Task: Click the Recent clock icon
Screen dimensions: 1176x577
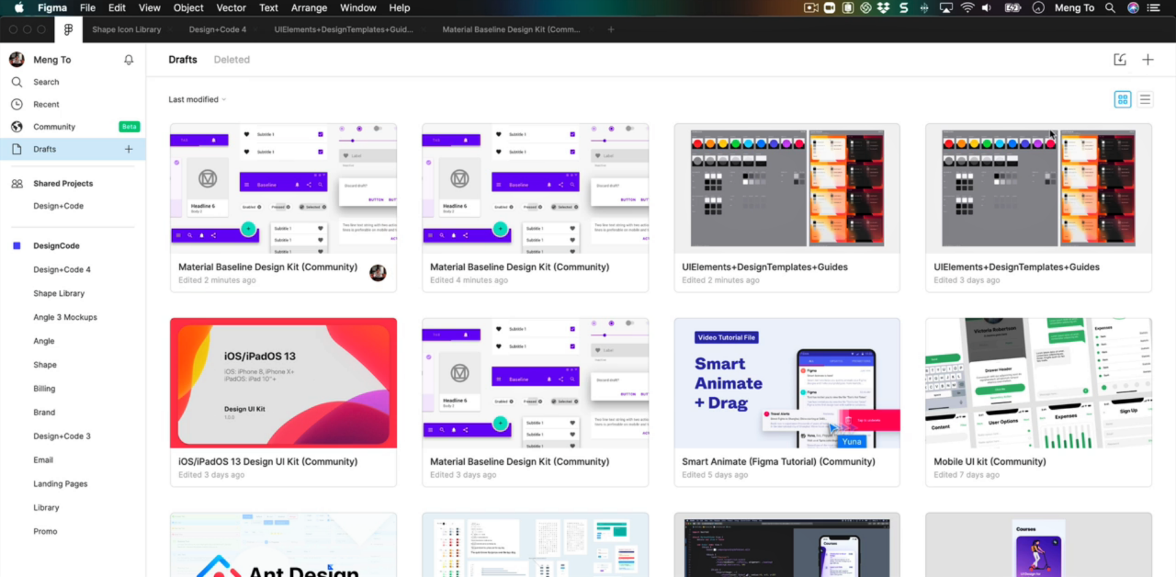Action: 17,104
